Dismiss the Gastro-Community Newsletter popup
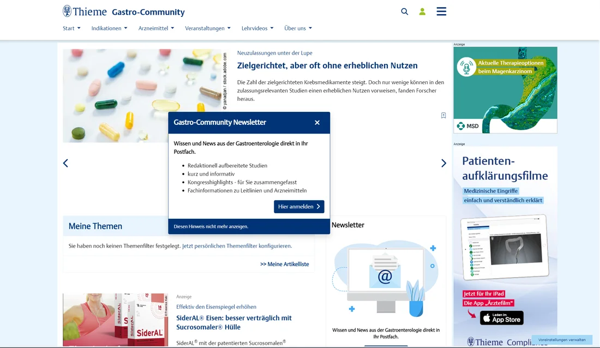Screen dimensions: 600x348 [317, 123]
